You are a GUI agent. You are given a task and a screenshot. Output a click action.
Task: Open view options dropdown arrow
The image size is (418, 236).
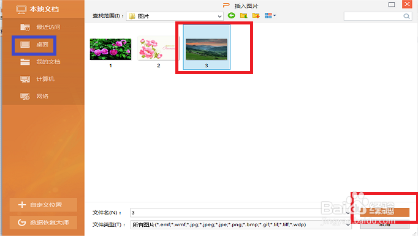[x=275, y=15]
